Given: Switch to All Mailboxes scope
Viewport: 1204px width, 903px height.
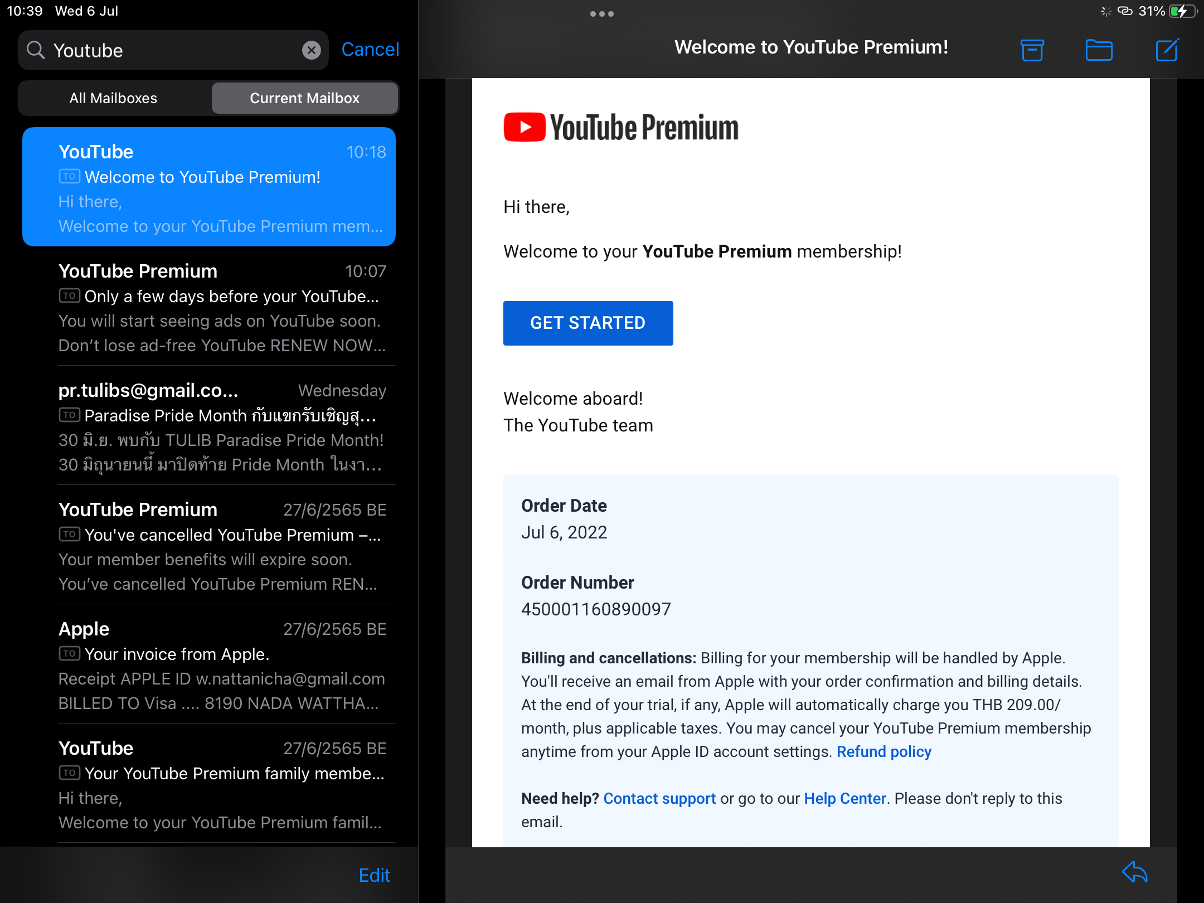Looking at the screenshot, I should (x=114, y=98).
